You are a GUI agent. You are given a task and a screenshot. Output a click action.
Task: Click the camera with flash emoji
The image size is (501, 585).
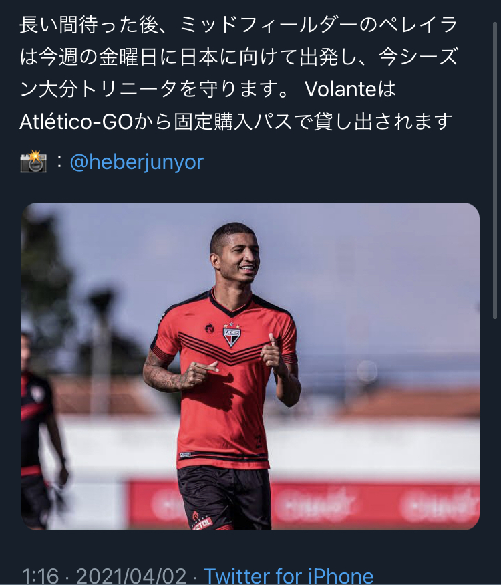(33, 162)
